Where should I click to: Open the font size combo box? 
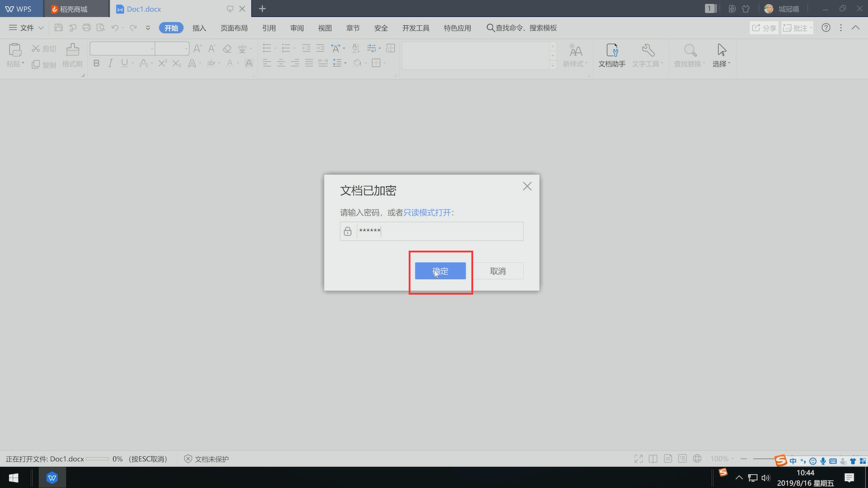172,49
